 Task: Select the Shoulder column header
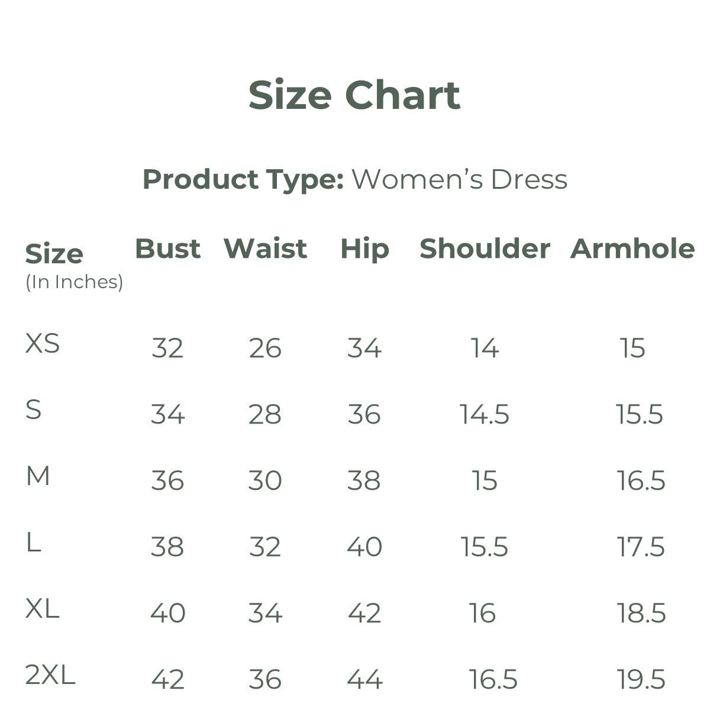click(485, 248)
